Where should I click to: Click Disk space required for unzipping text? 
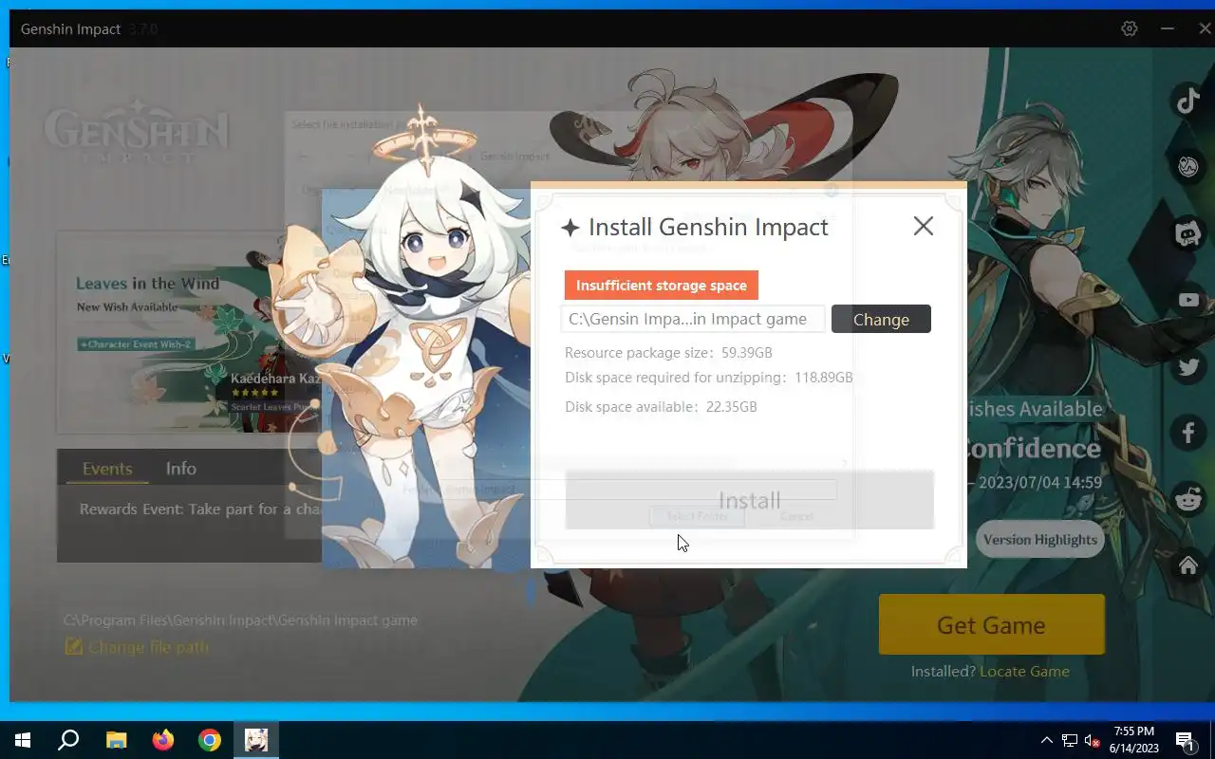coord(709,378)
